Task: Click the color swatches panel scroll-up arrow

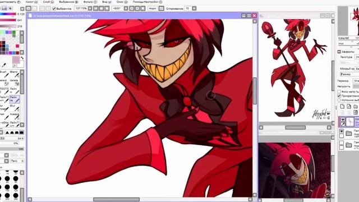Action: (x=22, y=33)
